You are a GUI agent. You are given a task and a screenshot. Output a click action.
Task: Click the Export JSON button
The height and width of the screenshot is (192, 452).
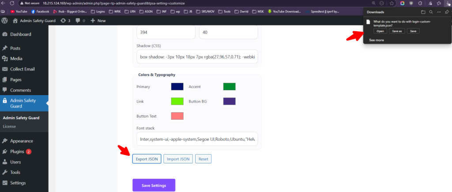click(x=146, y=159)
